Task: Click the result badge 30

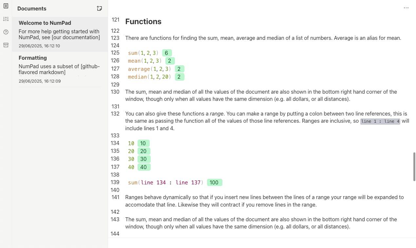Action: click(144, 159)
